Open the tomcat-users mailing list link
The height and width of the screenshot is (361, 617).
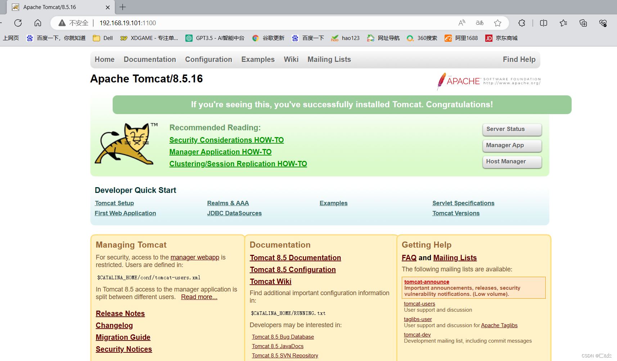419,304
